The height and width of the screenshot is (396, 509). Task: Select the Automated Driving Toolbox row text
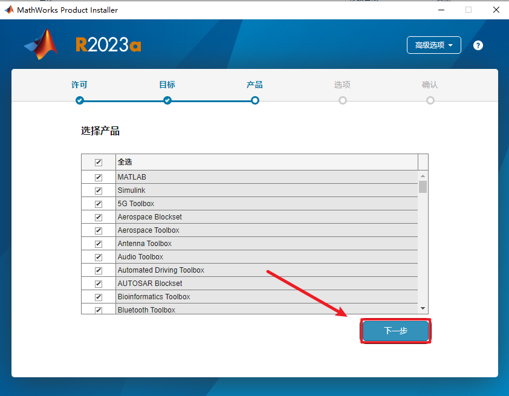(161, 270)
